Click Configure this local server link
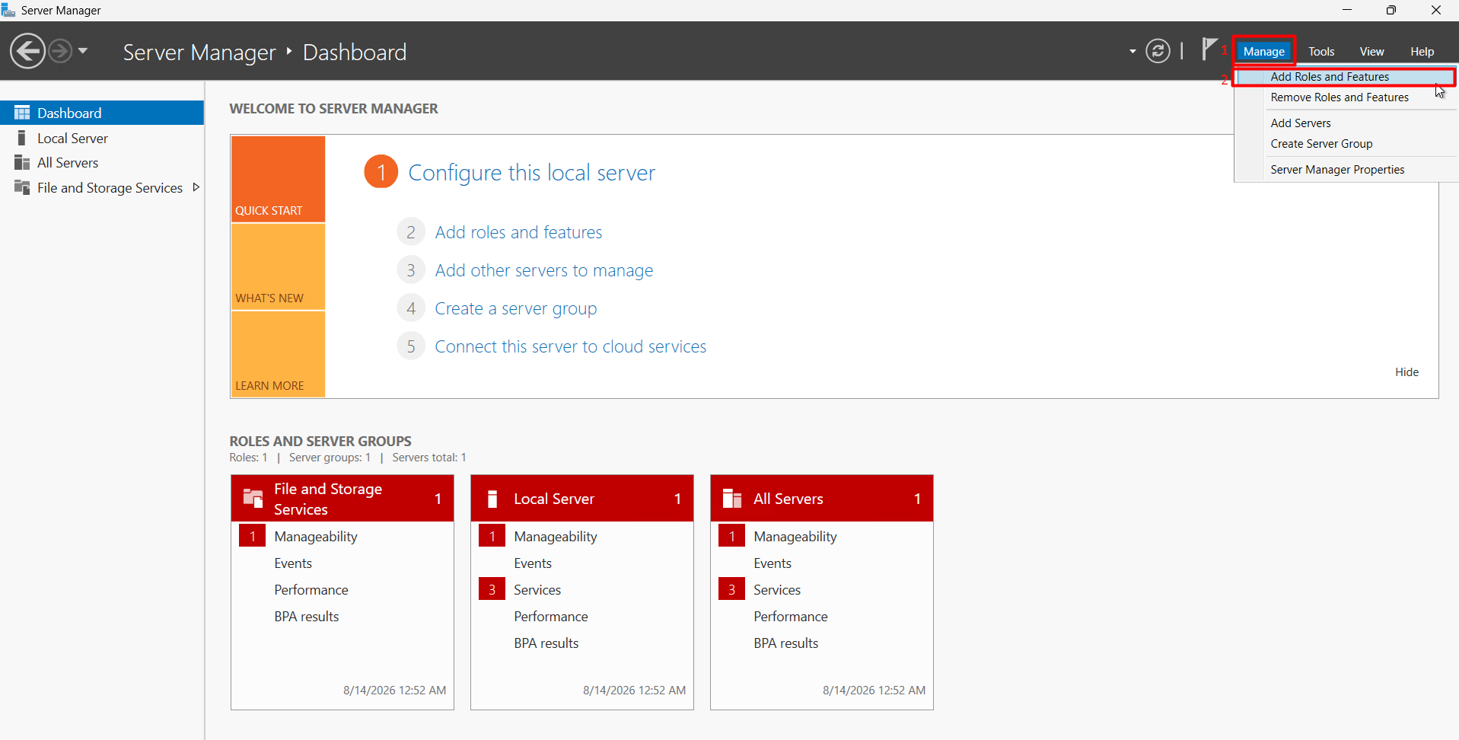The image size is (1459, 740). coord(531,173)
